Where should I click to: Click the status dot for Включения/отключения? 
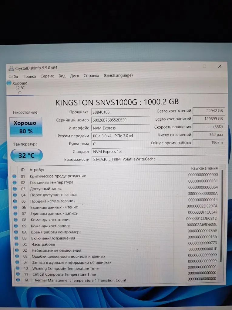click(x=16, y=238)
